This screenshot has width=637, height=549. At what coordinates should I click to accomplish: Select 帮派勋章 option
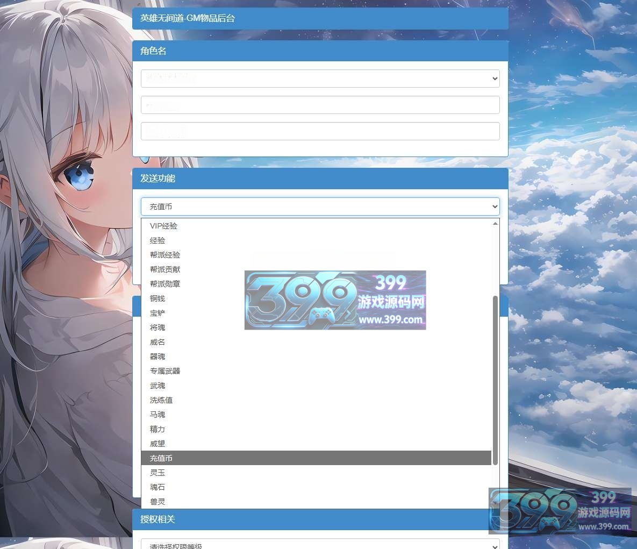click(x=316, y=284)
